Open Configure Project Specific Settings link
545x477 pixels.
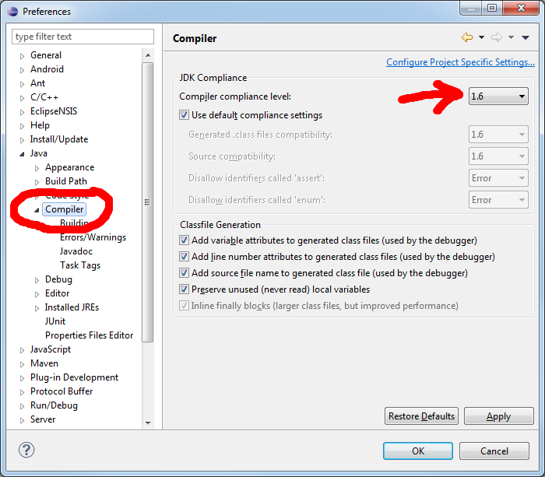click(460, 62)
